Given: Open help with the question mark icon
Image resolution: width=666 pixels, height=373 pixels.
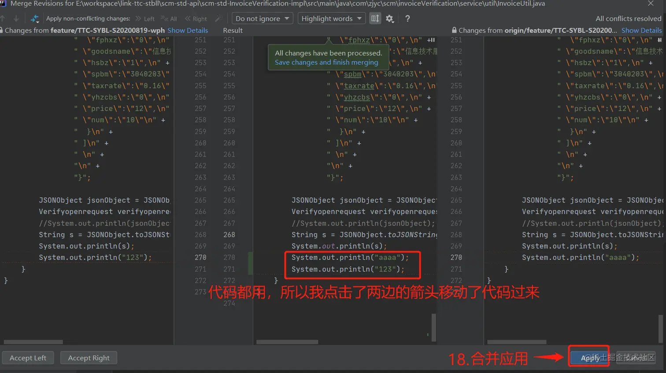Looking at the screenshot, I should (407, 19).
